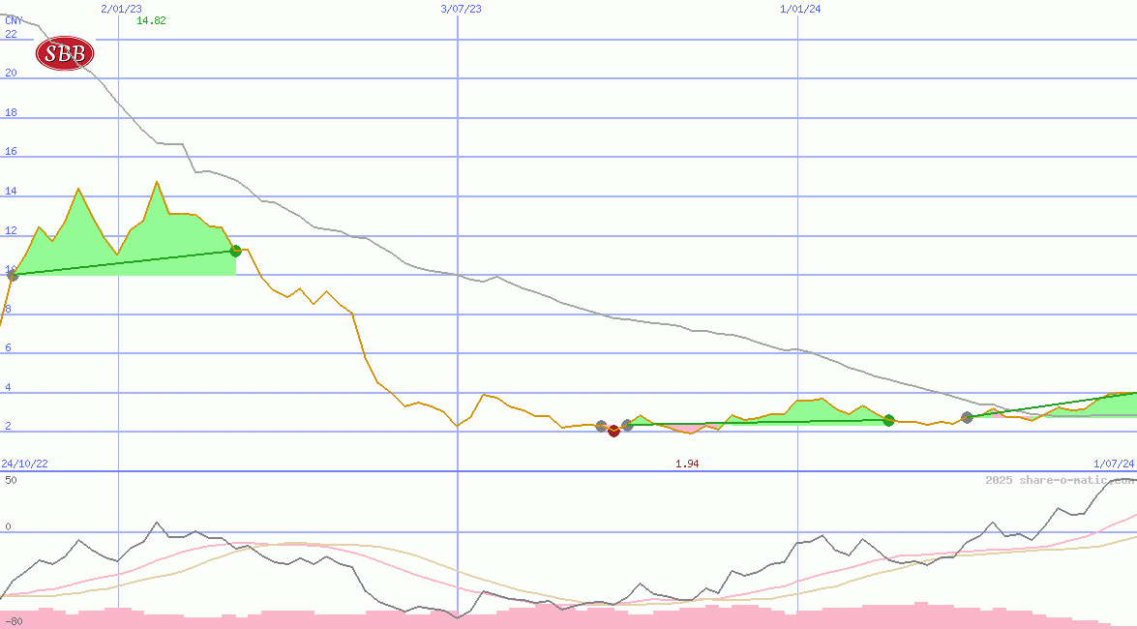
Task: Click the green 14.82 high price label
Action: (151, 20)
